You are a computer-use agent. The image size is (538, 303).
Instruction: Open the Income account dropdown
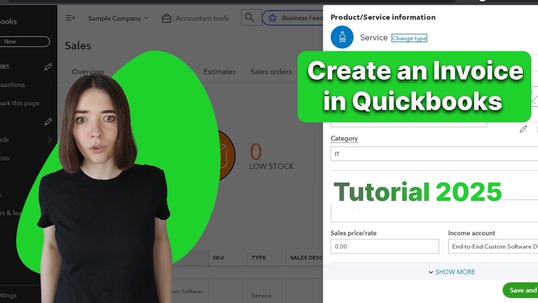(x=493, y=246)
